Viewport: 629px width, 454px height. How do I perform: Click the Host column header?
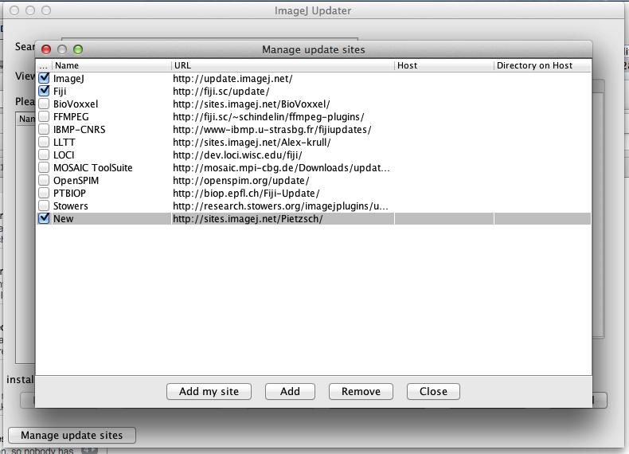pyautogui.click(x=444, y=65)
